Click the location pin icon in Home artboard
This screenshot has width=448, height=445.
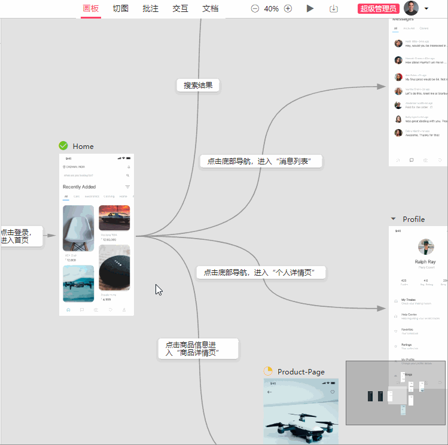(64, 167)
